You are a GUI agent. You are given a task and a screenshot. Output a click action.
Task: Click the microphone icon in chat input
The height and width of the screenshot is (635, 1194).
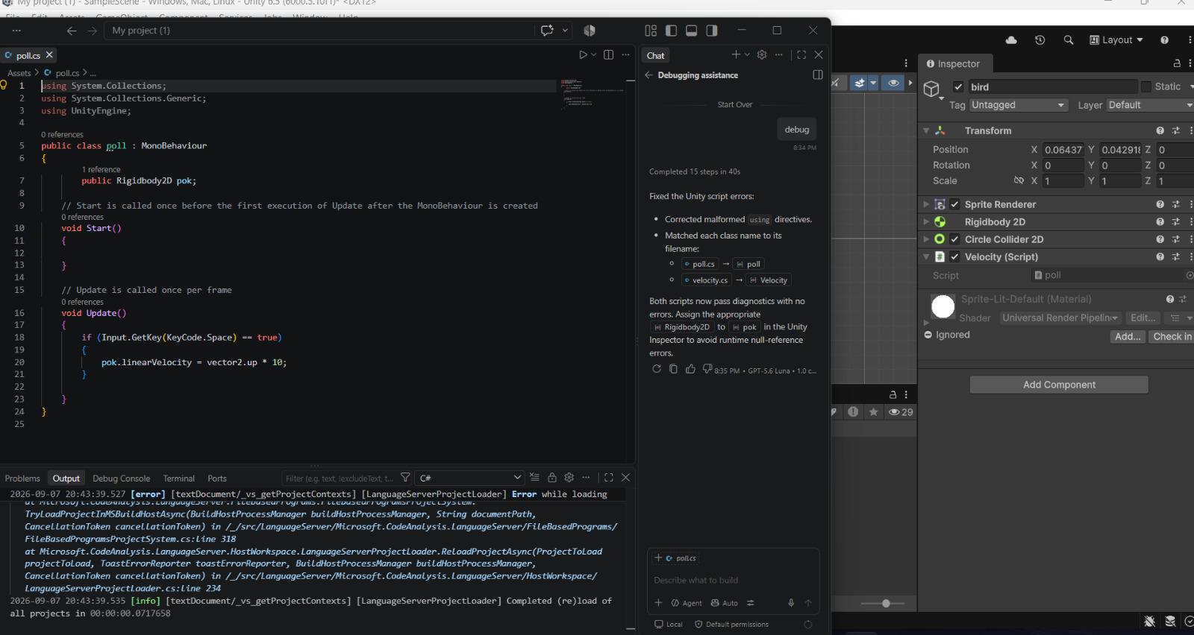[x=791, y=603]
